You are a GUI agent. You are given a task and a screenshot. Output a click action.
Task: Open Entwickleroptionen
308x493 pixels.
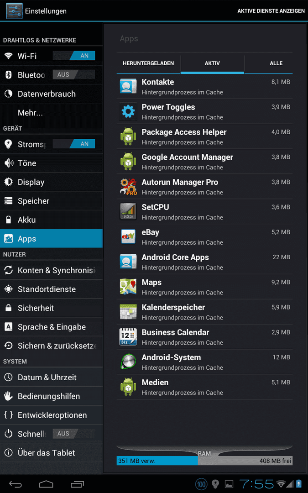51,414
